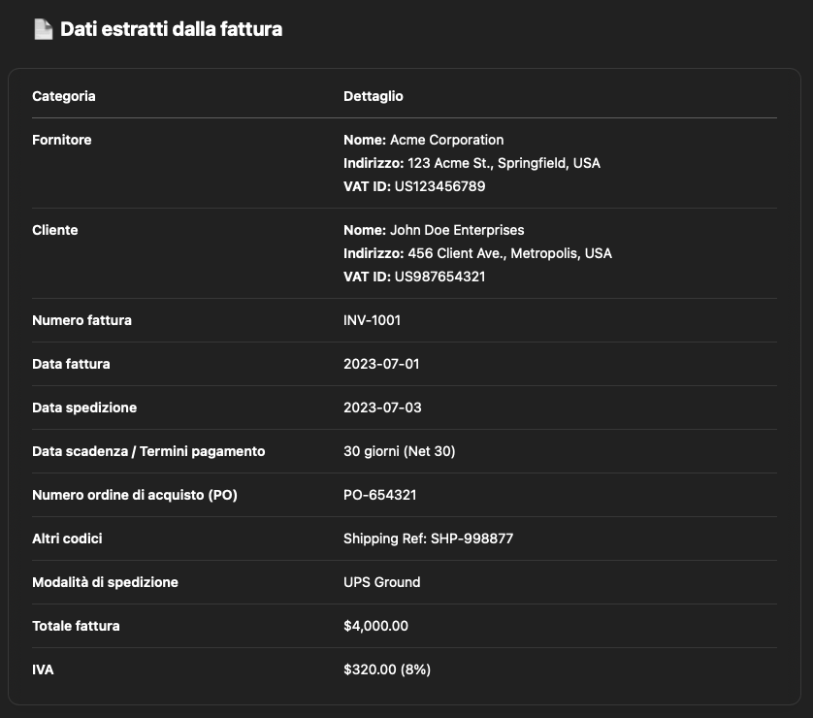Click the 'Dettaglio' column header
The height and width of the screenshot is (718, 813).
[x=374, y=96]
